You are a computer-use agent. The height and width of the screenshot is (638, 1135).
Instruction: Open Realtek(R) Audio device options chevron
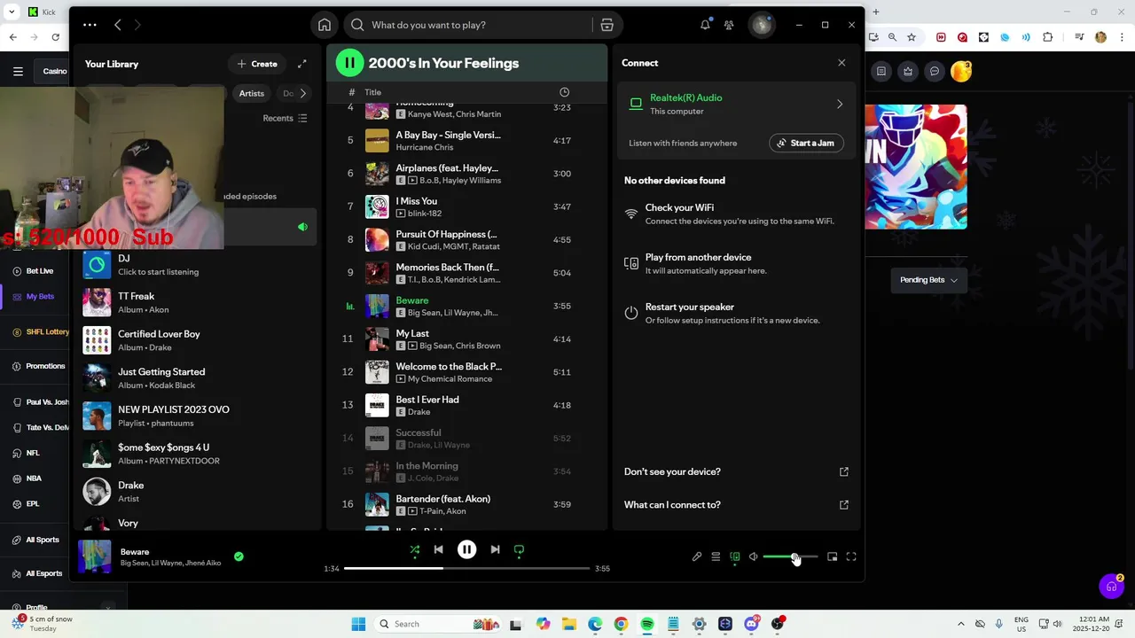[840, 104]
